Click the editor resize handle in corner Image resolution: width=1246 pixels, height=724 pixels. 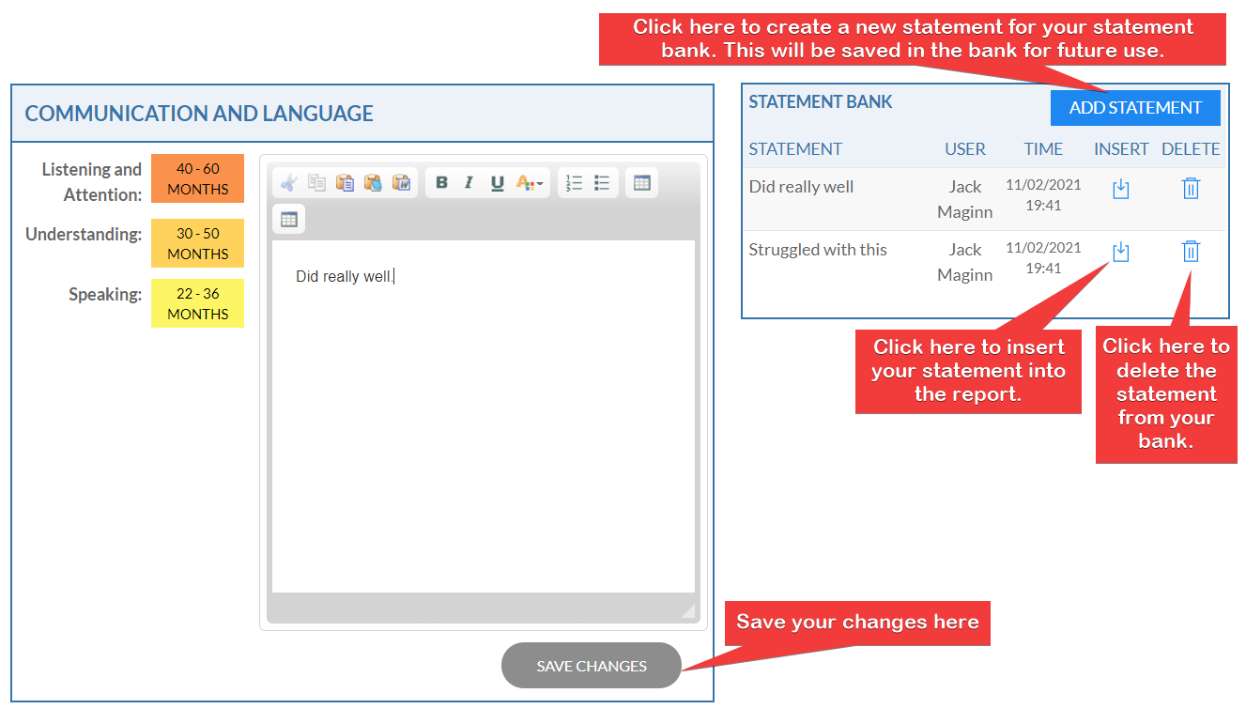click(x=688, y=610)
